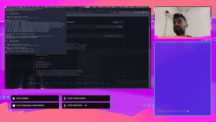Viewport: 216px width, 122px height.
Task: Click the pencil edit-file icon
Action: click(x=115, y=36)
